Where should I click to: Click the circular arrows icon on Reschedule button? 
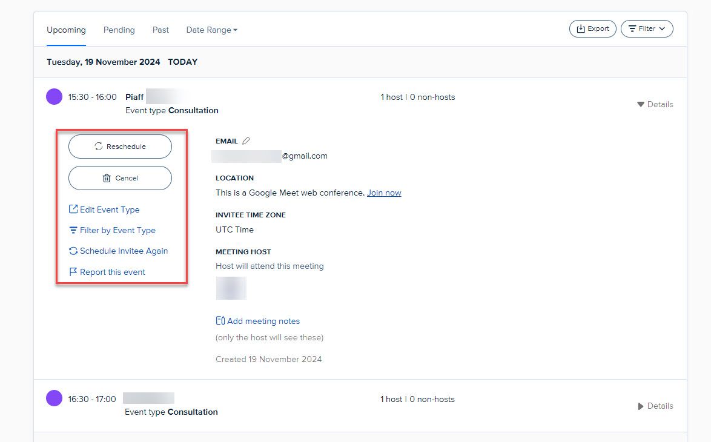point(98,146)
